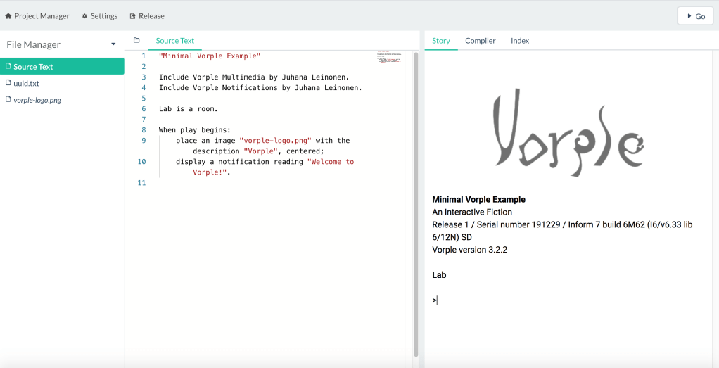This screenshot has height=368, width=719.
Task: Click the folder icon beside Source Text tab
Action: coord(136,41)
